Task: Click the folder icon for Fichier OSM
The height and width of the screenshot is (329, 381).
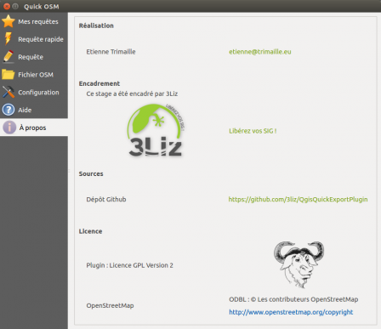Action: (9, 75)
